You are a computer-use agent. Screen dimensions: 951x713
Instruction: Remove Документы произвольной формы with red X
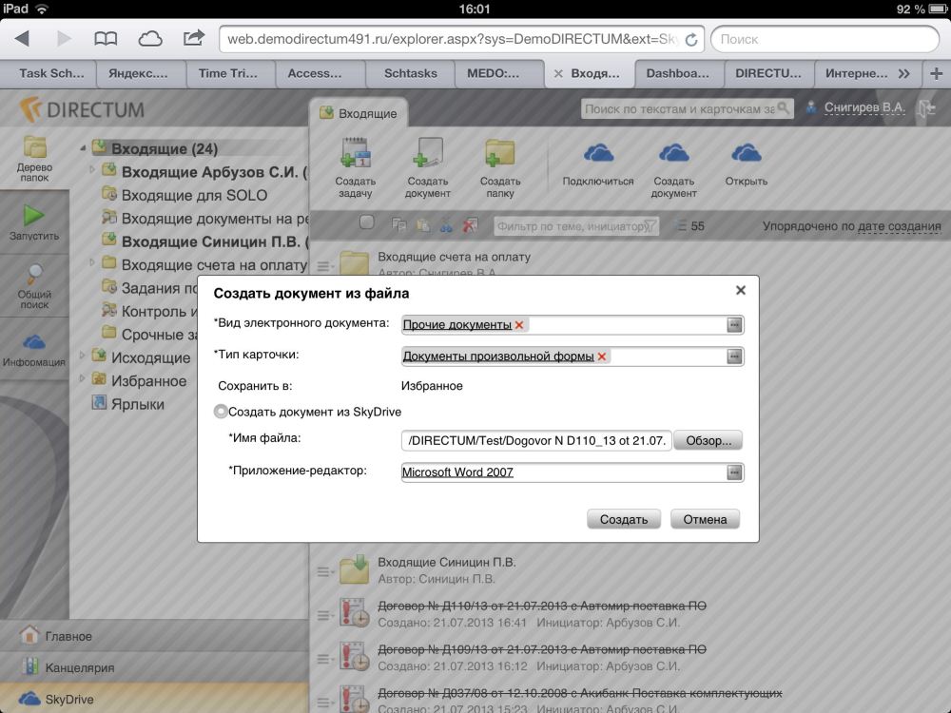602,356
